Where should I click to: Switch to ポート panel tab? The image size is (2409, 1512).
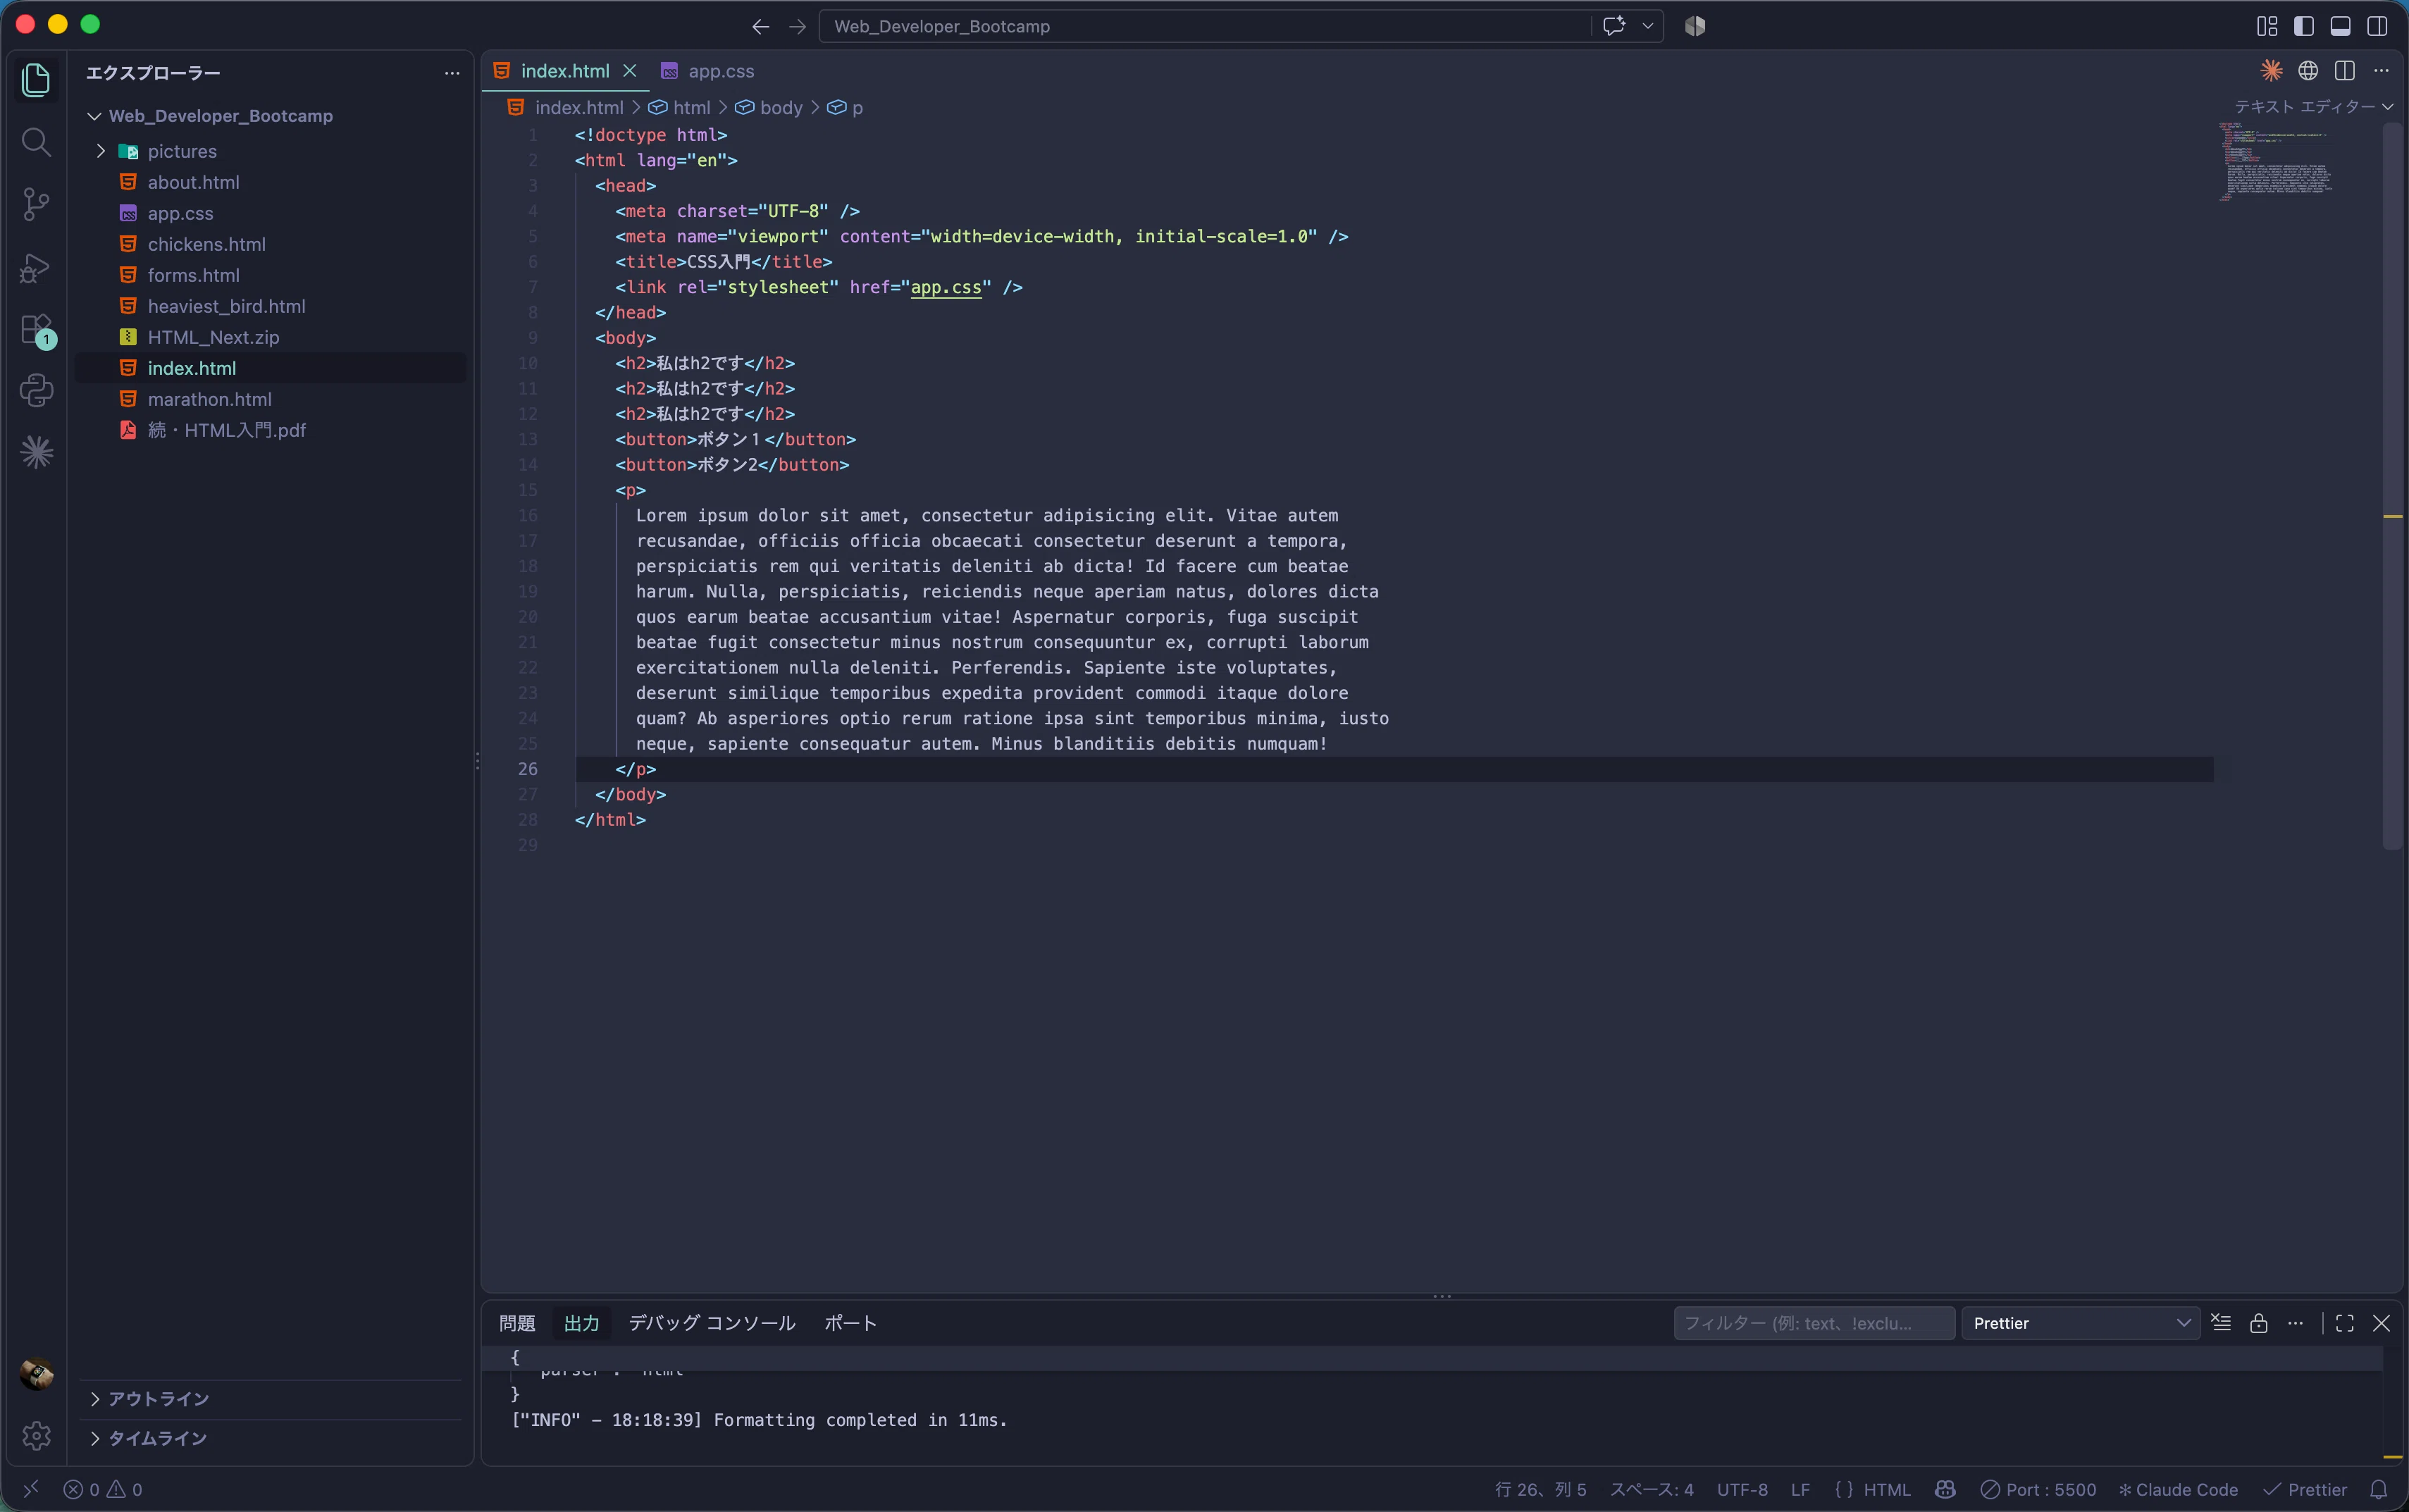pos(851,1322)
